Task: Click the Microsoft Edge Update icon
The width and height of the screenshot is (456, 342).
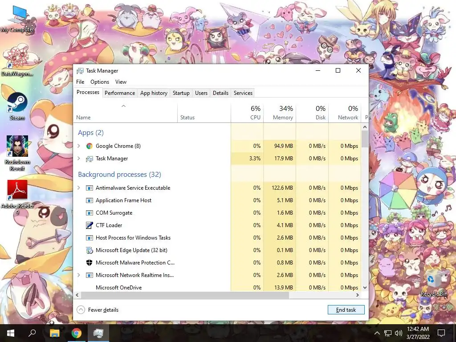Action: click(89, 250)
